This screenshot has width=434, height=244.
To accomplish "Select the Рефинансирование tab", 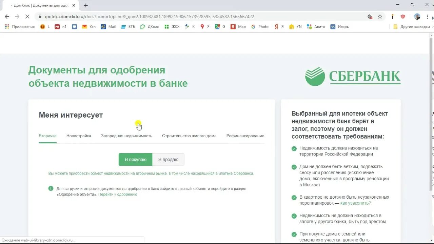I will coord(245,136).
